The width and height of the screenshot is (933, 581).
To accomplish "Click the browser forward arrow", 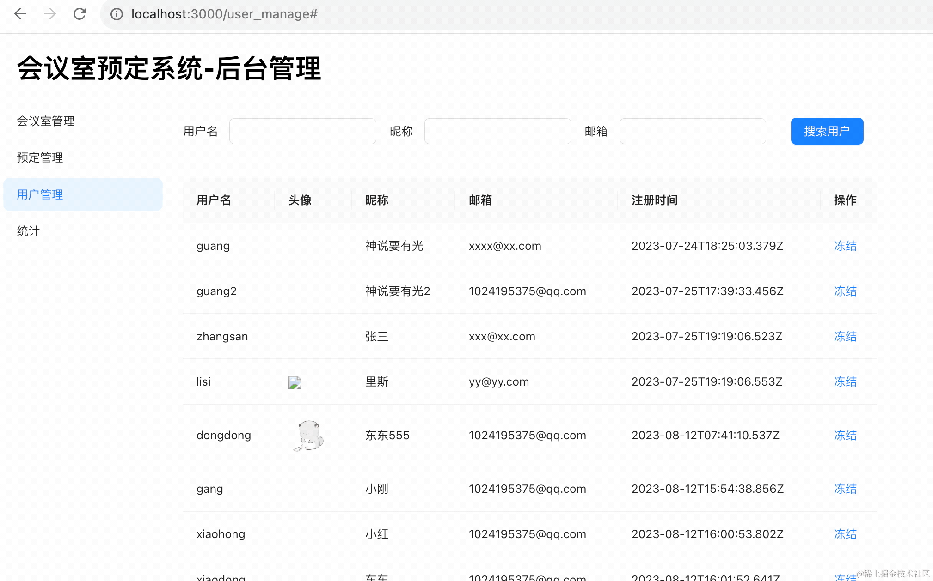I will pos(50,14).
